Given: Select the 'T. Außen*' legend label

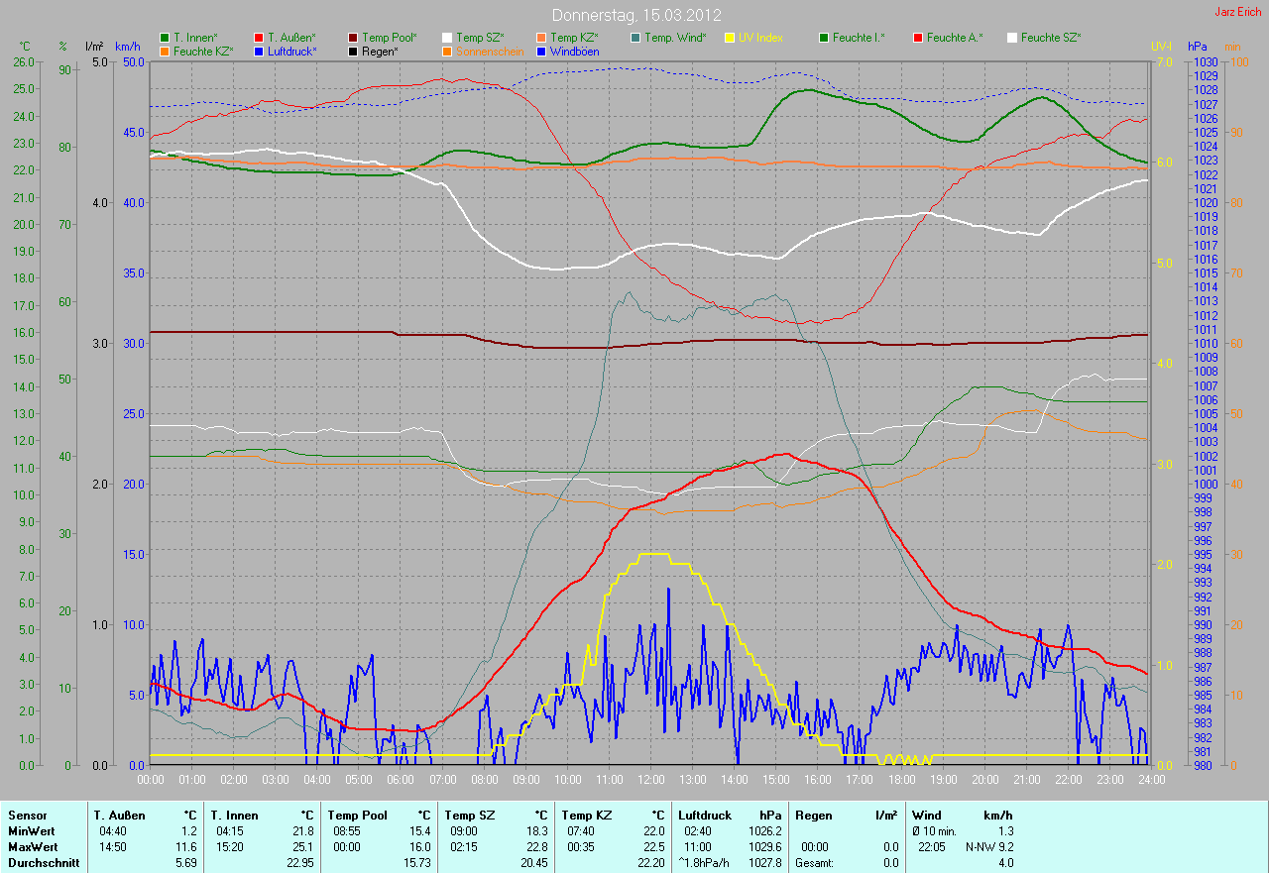Looking at the screenshot, I should pos(291,38).
